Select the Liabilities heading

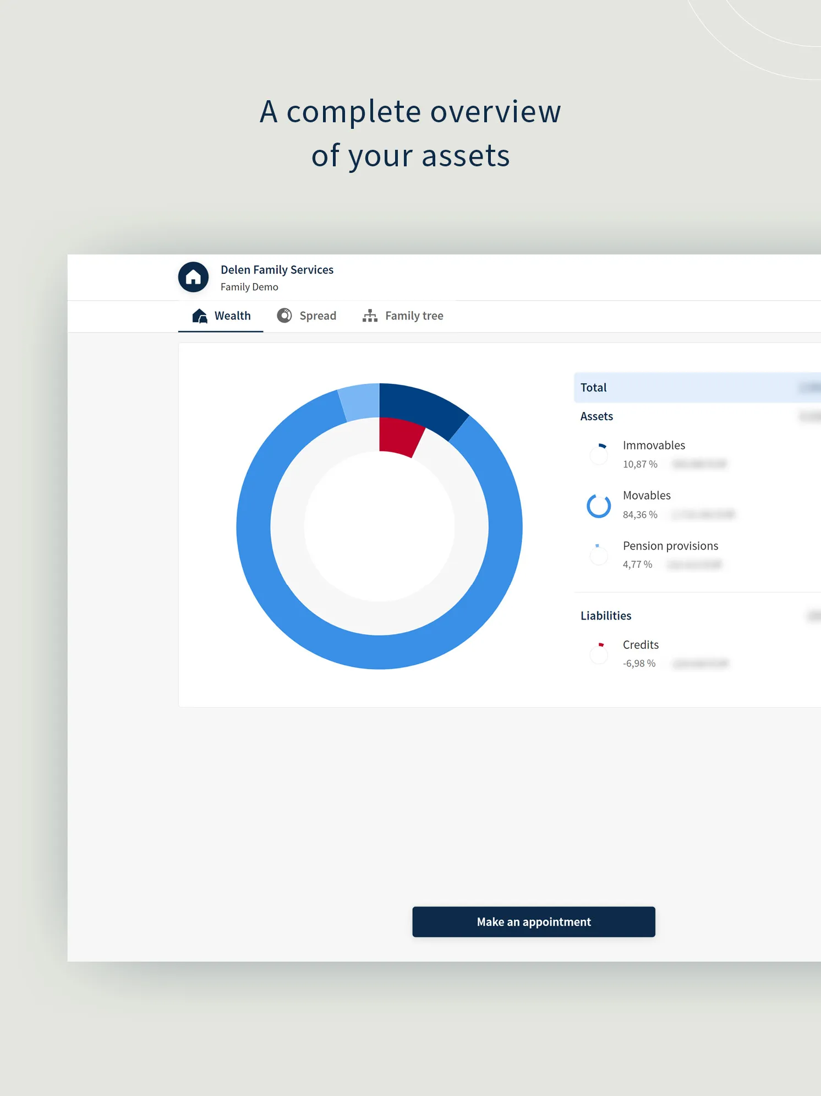pyautogui.click(x=606, y=616)
